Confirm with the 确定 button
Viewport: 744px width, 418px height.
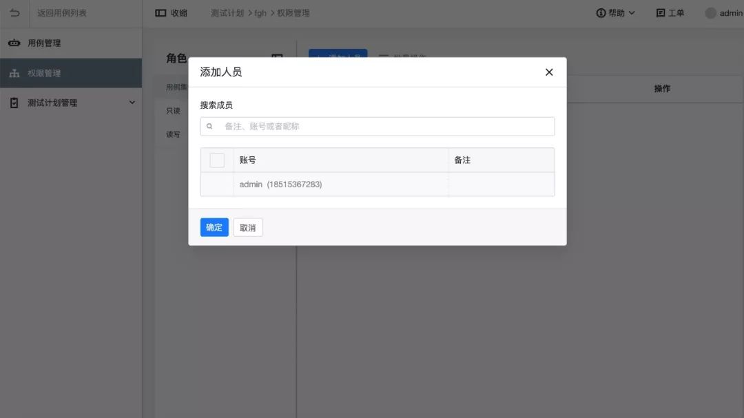(x=214, y=227)
